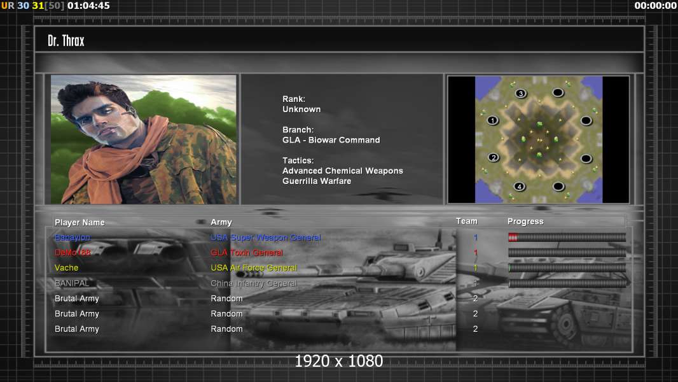Viewport: 678px width, 382px height.
Task: Click Babaylon's loading progress bar
Action: click(x=567, y=237)
